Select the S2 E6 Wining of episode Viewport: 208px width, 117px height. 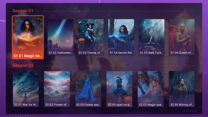[x=182, y=89]
